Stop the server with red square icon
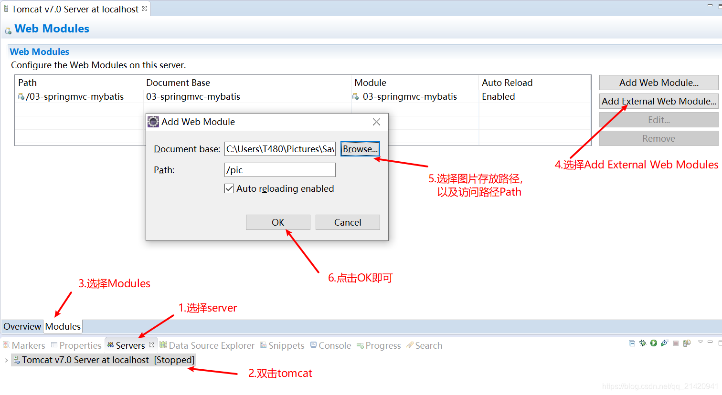The height and width of the screenshot is (395, 722). pyautogui.click(x=676, y=343)
